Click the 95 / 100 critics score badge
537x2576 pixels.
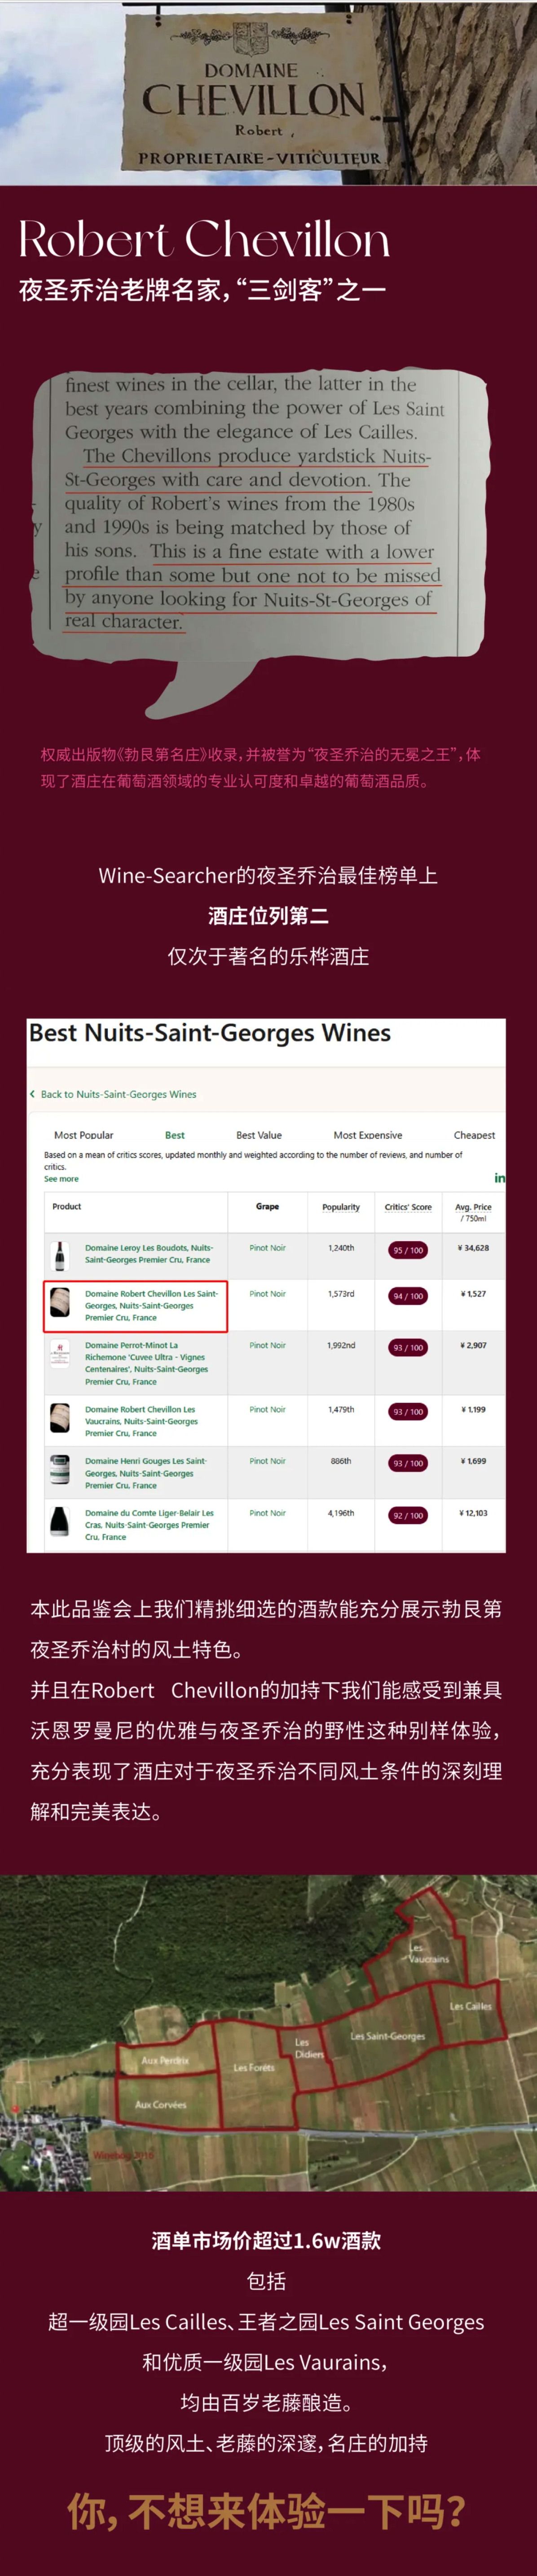click(x=408, y=1250)
